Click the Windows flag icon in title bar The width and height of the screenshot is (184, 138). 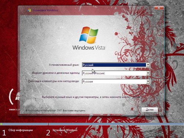29,10
